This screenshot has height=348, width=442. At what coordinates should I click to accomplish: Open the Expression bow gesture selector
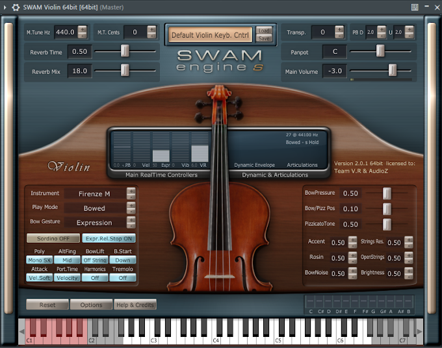click(94, 223)
